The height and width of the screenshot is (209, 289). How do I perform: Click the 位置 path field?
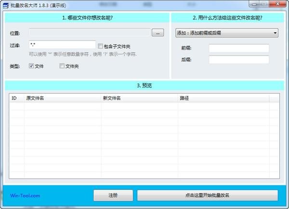(x=89, y=33)
